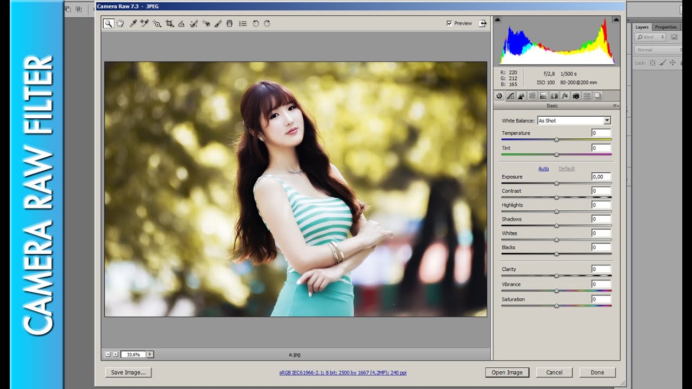Open the Effects fx panel tab

(x=565, y=96)
